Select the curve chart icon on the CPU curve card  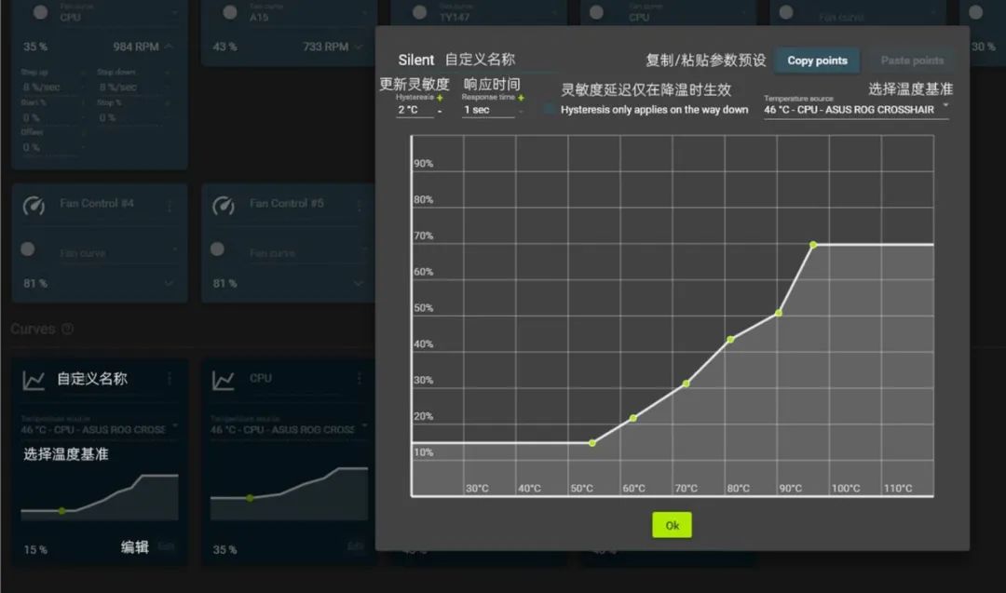pos(224,379)
